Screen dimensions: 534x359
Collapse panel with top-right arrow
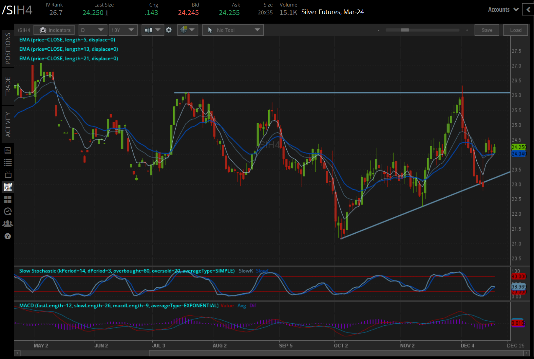[528, 9]
